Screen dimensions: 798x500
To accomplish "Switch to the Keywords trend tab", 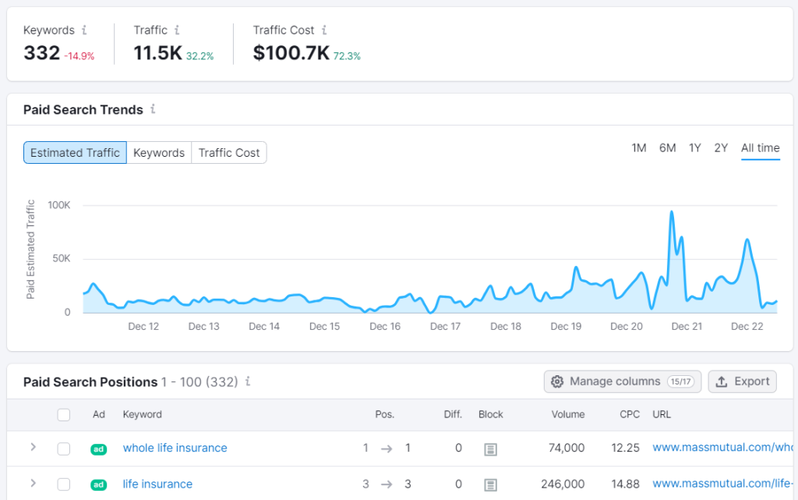I will pos(159,152).
